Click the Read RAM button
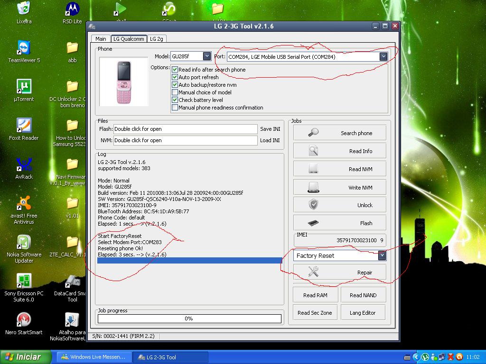The width and height of the screenshot is (486, 364). pyautogui.click(x=315, y=295)
